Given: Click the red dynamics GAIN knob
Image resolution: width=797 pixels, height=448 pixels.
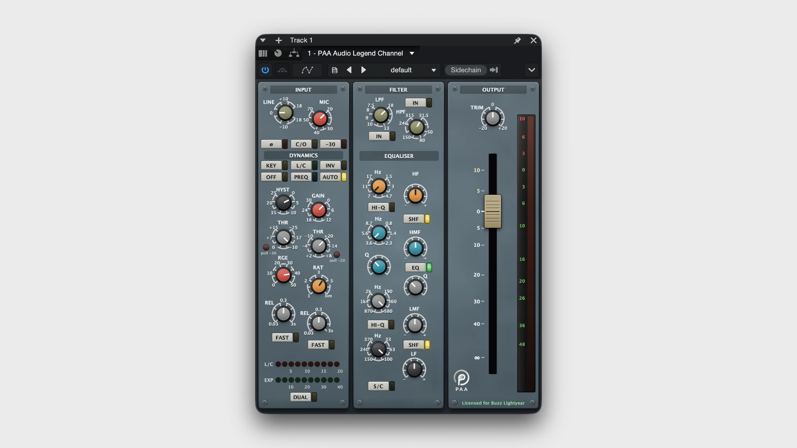Looking at the screenshot, I should (319, 210).
